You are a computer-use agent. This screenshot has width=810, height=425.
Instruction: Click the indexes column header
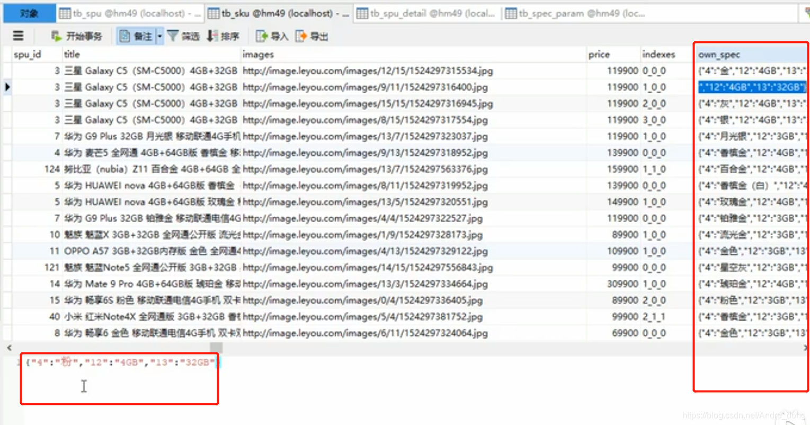click(x=667, y=54)
